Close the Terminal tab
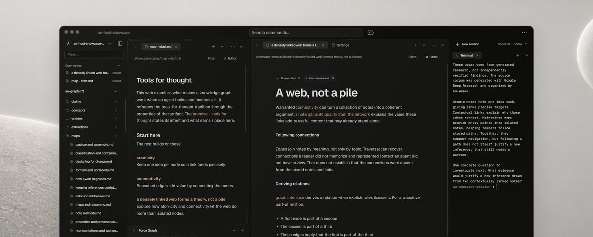The image size is (593, 237). tap(478, 55)
